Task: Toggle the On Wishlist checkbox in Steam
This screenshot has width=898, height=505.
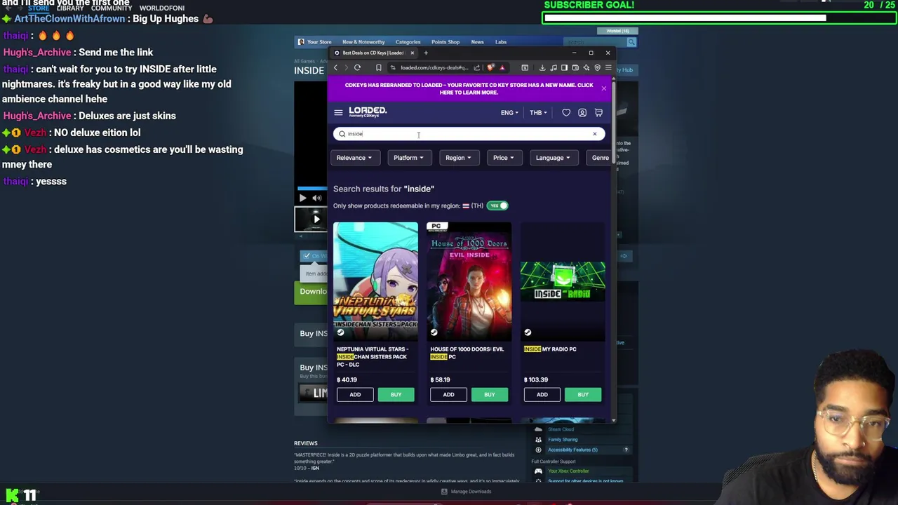Action: pyautogui.click(x=307, y=256)
